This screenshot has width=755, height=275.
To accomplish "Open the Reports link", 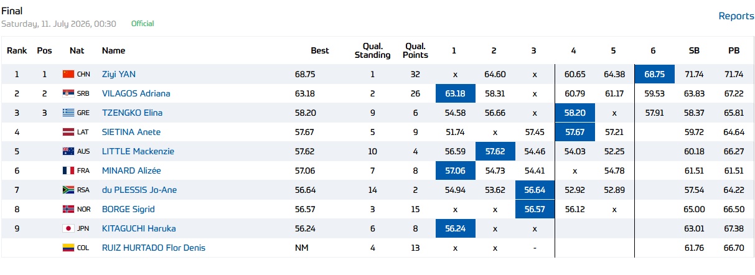I will [736, 16].
